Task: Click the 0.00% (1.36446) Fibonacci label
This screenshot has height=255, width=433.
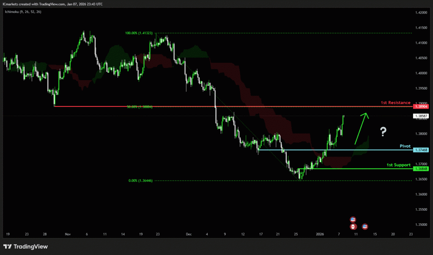Action: click(x=140, y=180)
